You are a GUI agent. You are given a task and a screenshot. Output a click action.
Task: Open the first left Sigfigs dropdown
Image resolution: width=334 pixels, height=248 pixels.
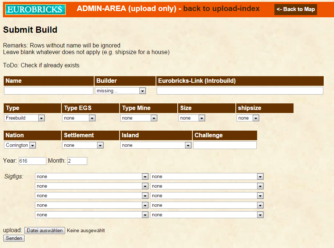click(x=92, y=177)
